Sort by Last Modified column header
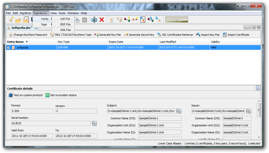The image size is (269, 153). 184,42
